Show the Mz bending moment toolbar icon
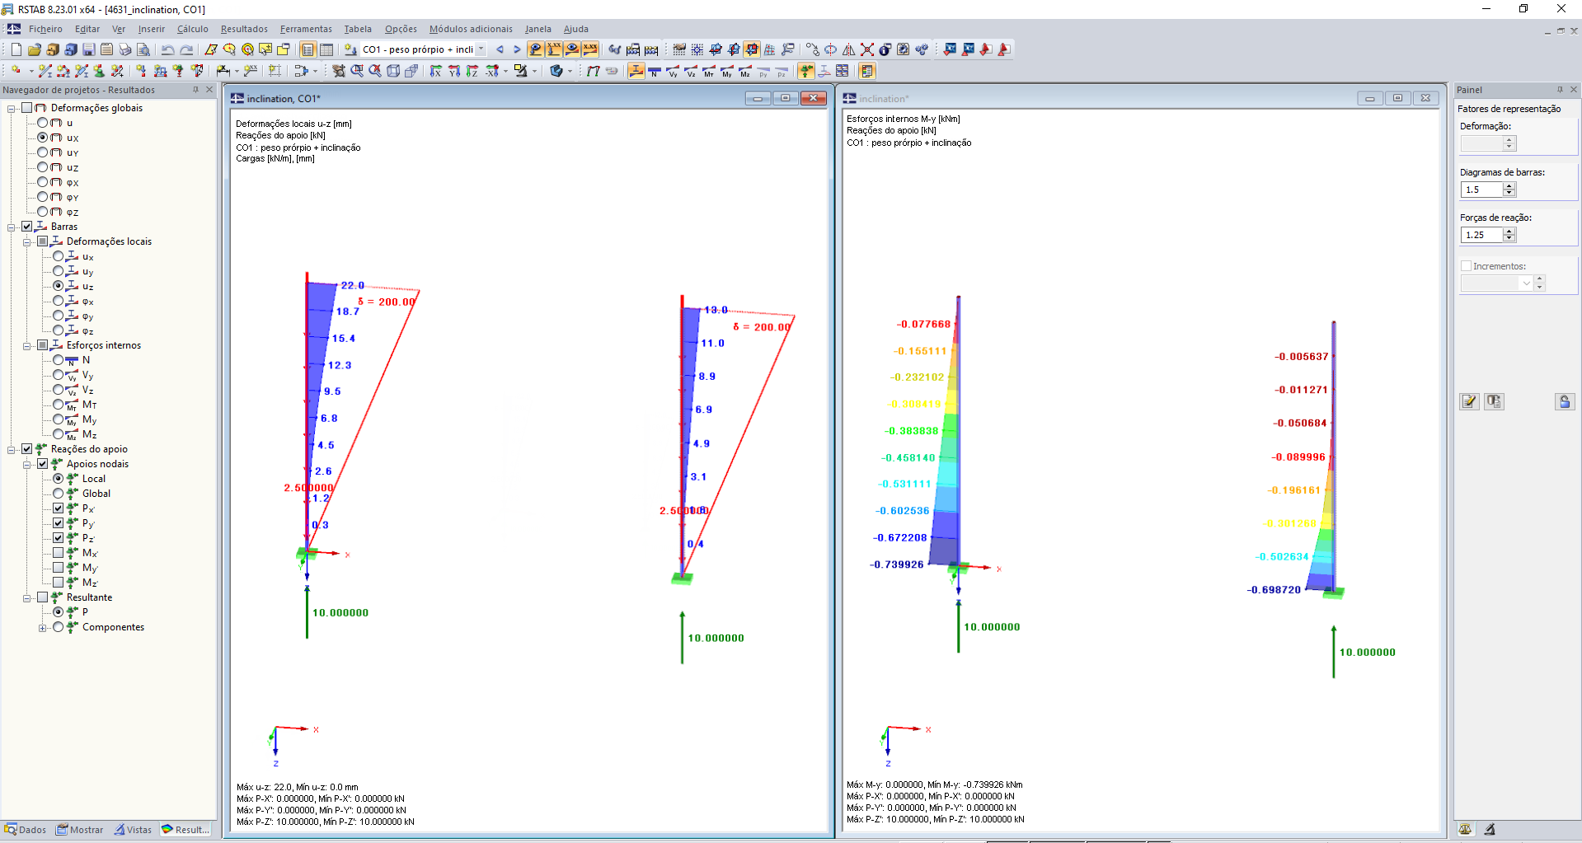1582x843 pixels. tap(745, 72)
